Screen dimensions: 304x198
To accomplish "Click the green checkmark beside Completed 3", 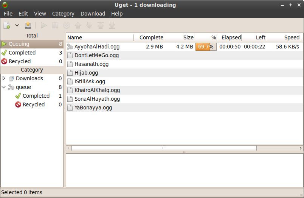I will [x=4, y=53].
